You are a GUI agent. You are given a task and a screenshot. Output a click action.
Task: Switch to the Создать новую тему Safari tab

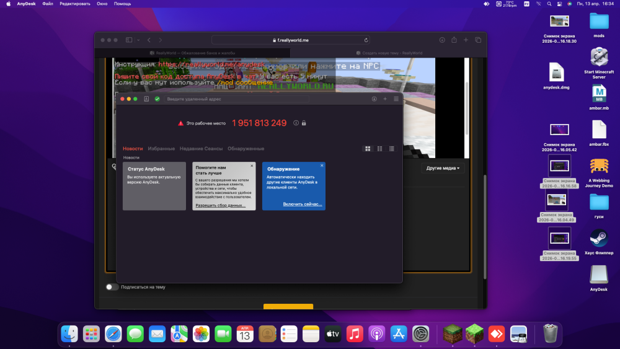point(389,53)
